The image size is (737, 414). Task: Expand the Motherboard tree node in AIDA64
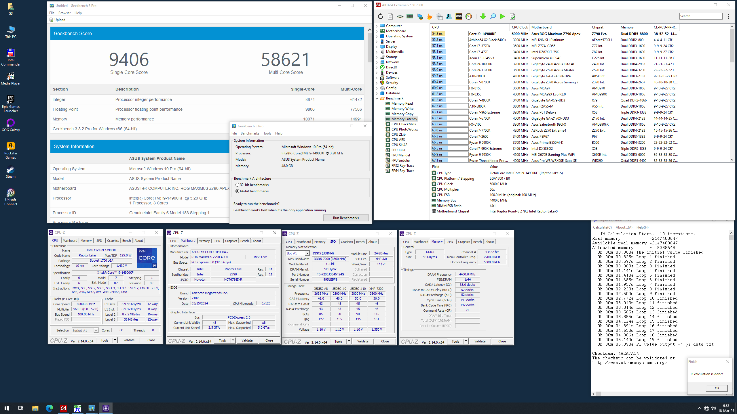(377, 31)
